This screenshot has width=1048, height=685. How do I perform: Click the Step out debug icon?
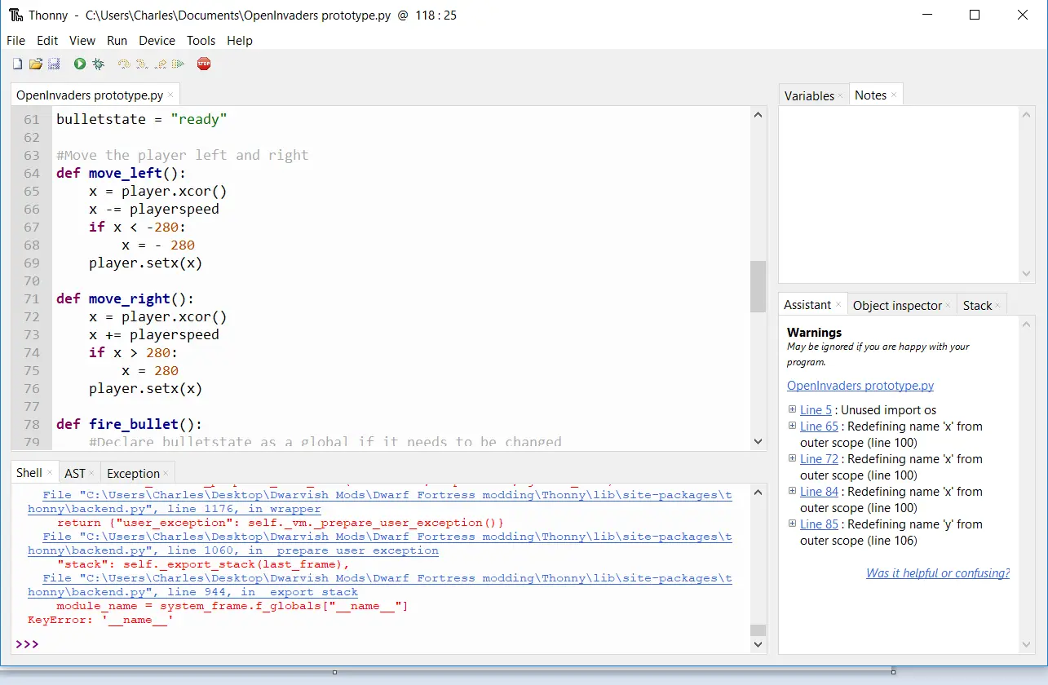161,64
